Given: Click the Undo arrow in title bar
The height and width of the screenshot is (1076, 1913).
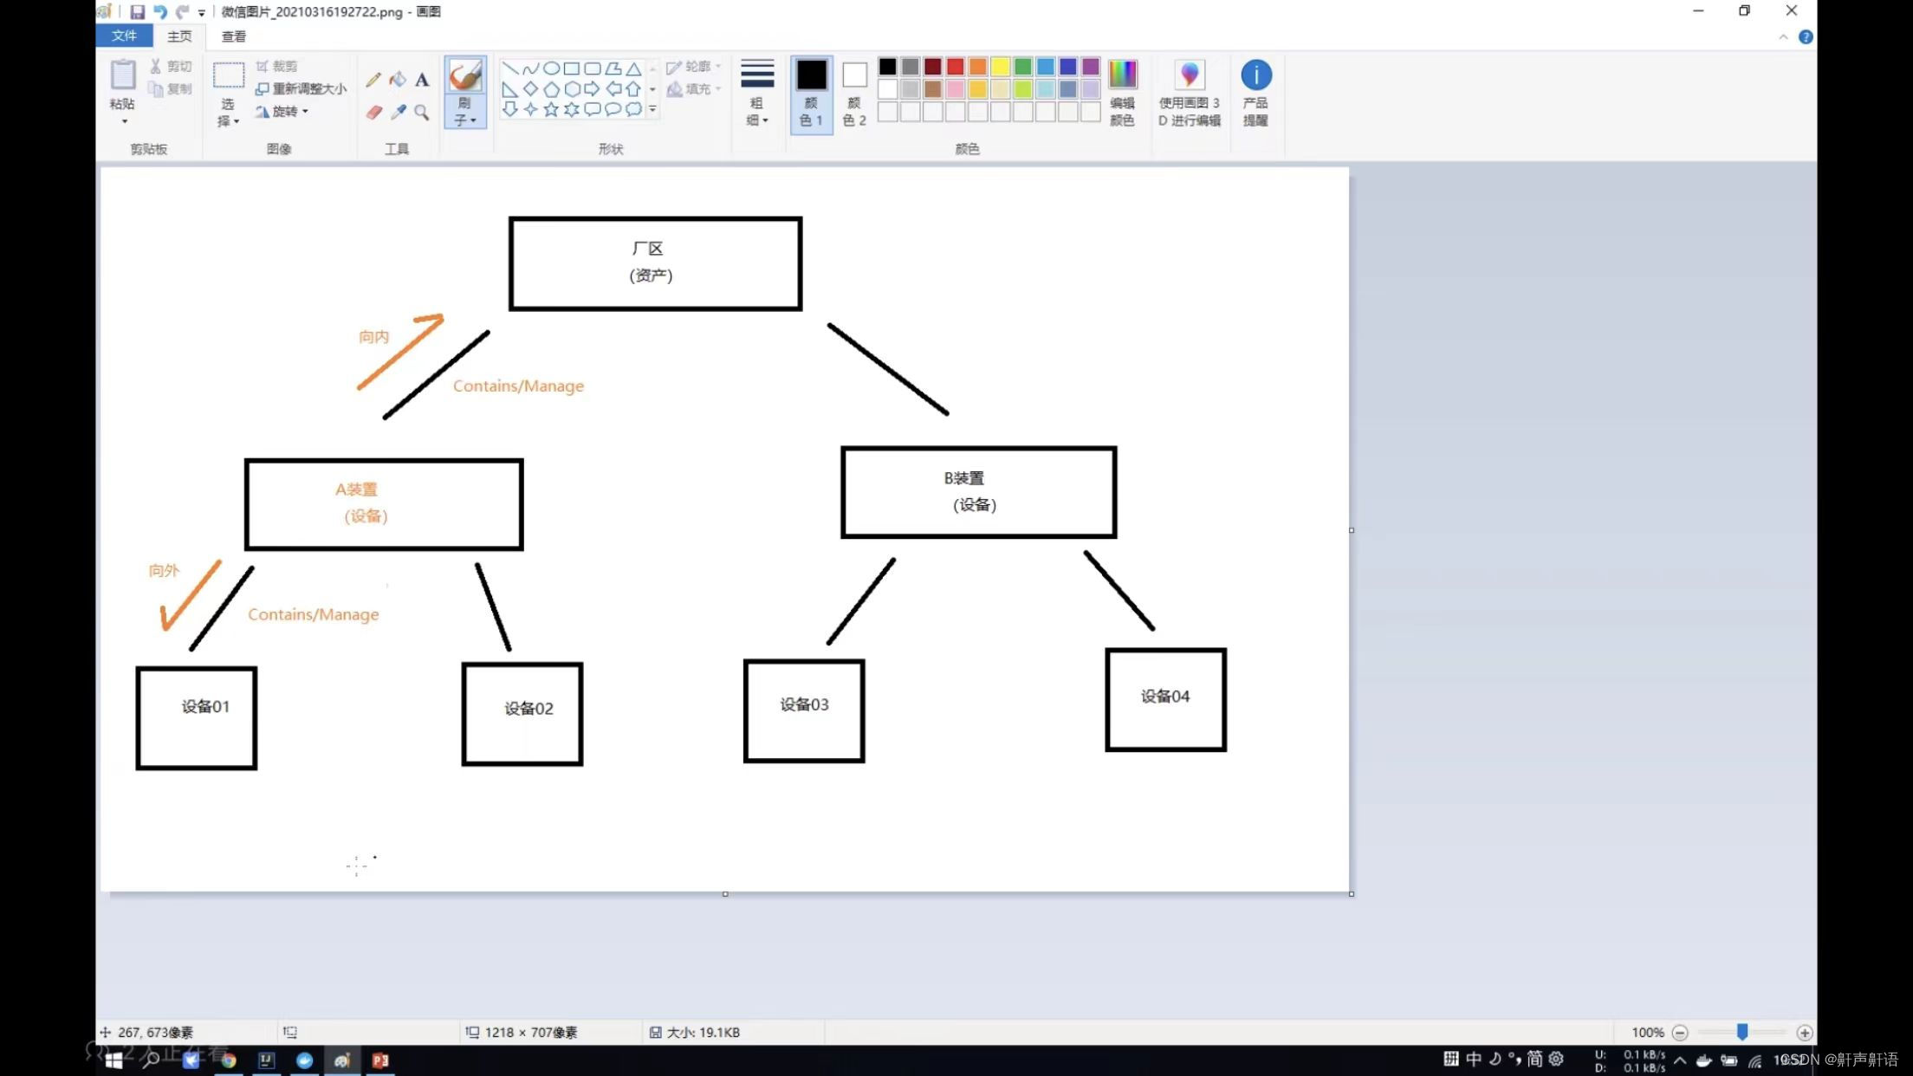Looking at the screenshot, I should [x=159, y=11].
